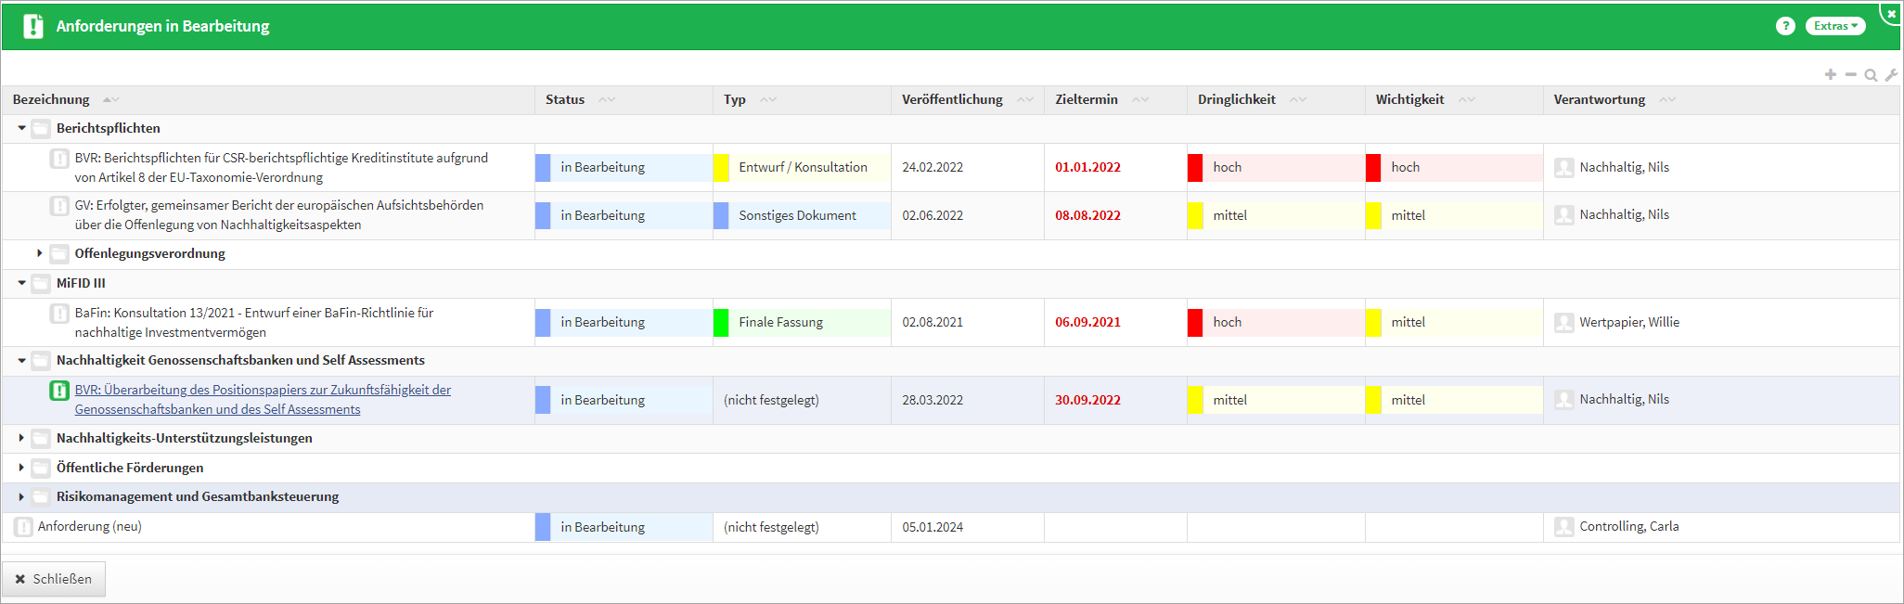Click the Schließen button

(x=54, y=579)
